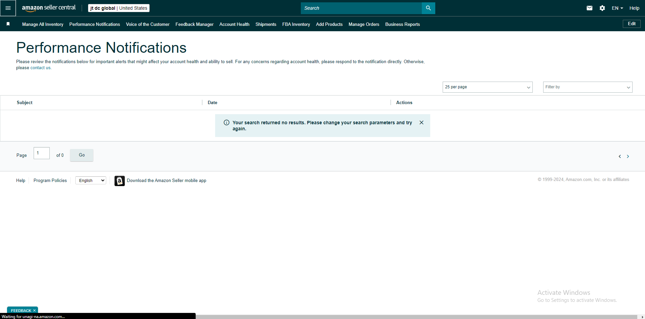The width and height of the screenshot is (645, 319).
Task: Click the Edit favorites button
Action: [632, 24]
